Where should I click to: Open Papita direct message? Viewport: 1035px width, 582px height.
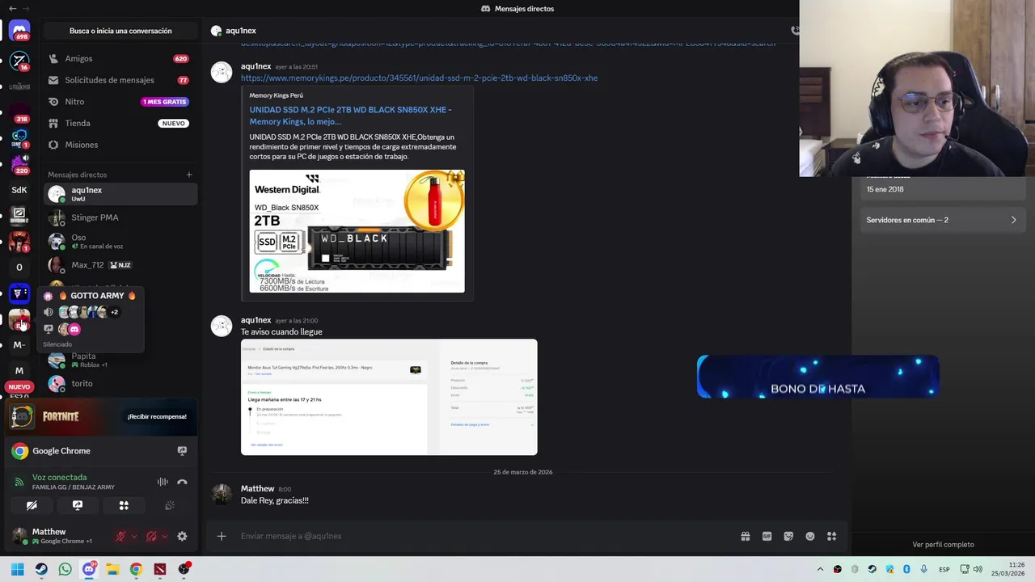(x=120, y=360)
